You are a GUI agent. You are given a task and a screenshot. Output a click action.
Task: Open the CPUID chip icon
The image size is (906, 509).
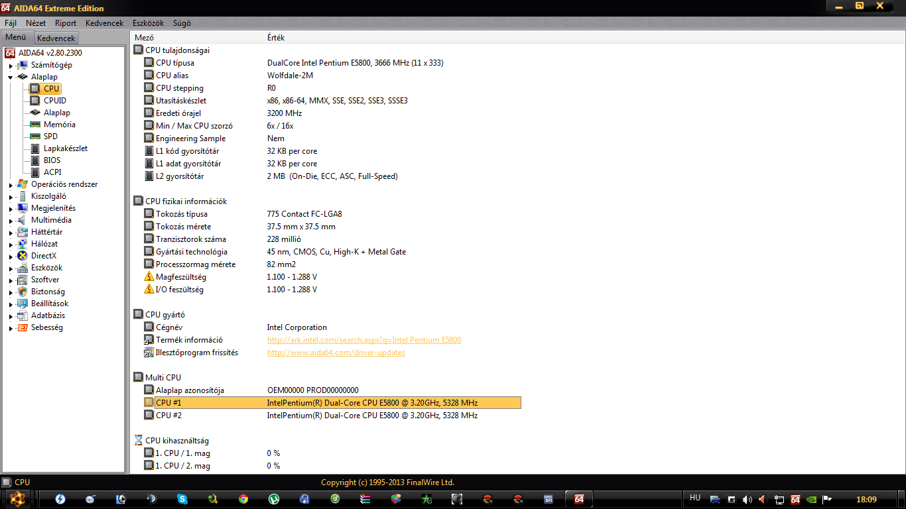tap(35, 101)
